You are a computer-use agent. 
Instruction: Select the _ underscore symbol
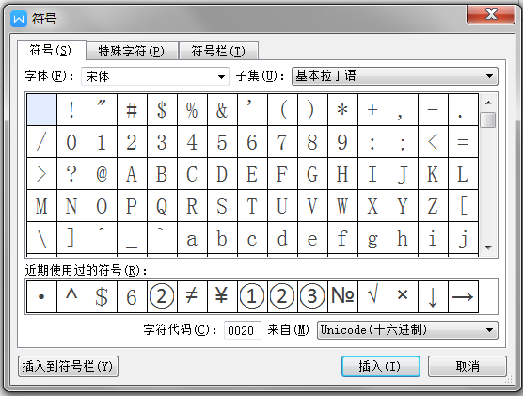point(132,238)
